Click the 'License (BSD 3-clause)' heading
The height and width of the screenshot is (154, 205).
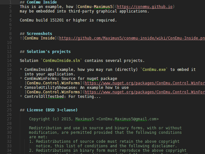point(52,110)
